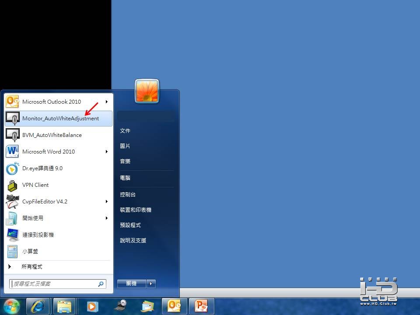Open 控制台 Control Panel
This screenshot has width=420, height=315.
tap(128, 194)
